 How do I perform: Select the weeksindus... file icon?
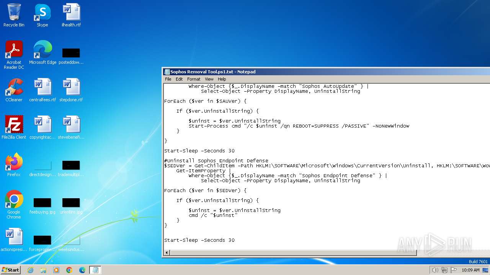[71, 243]
